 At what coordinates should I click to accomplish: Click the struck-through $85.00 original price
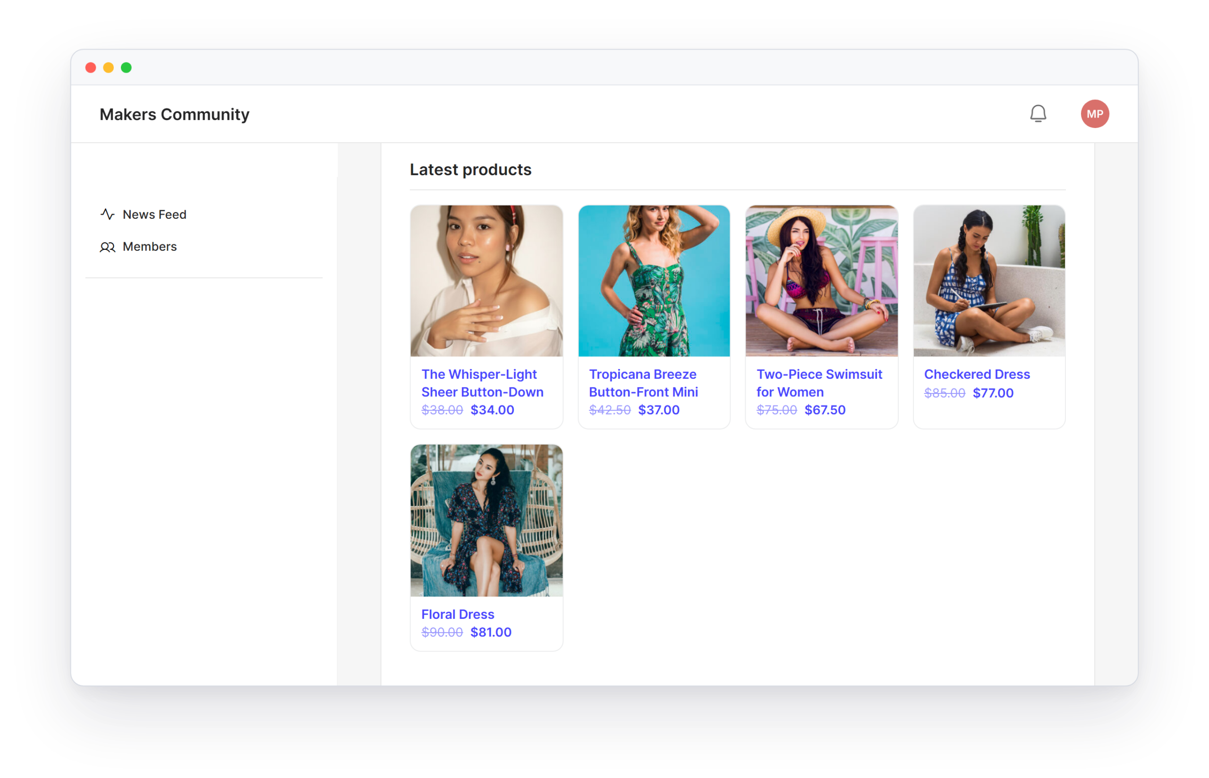coord(945,393)
